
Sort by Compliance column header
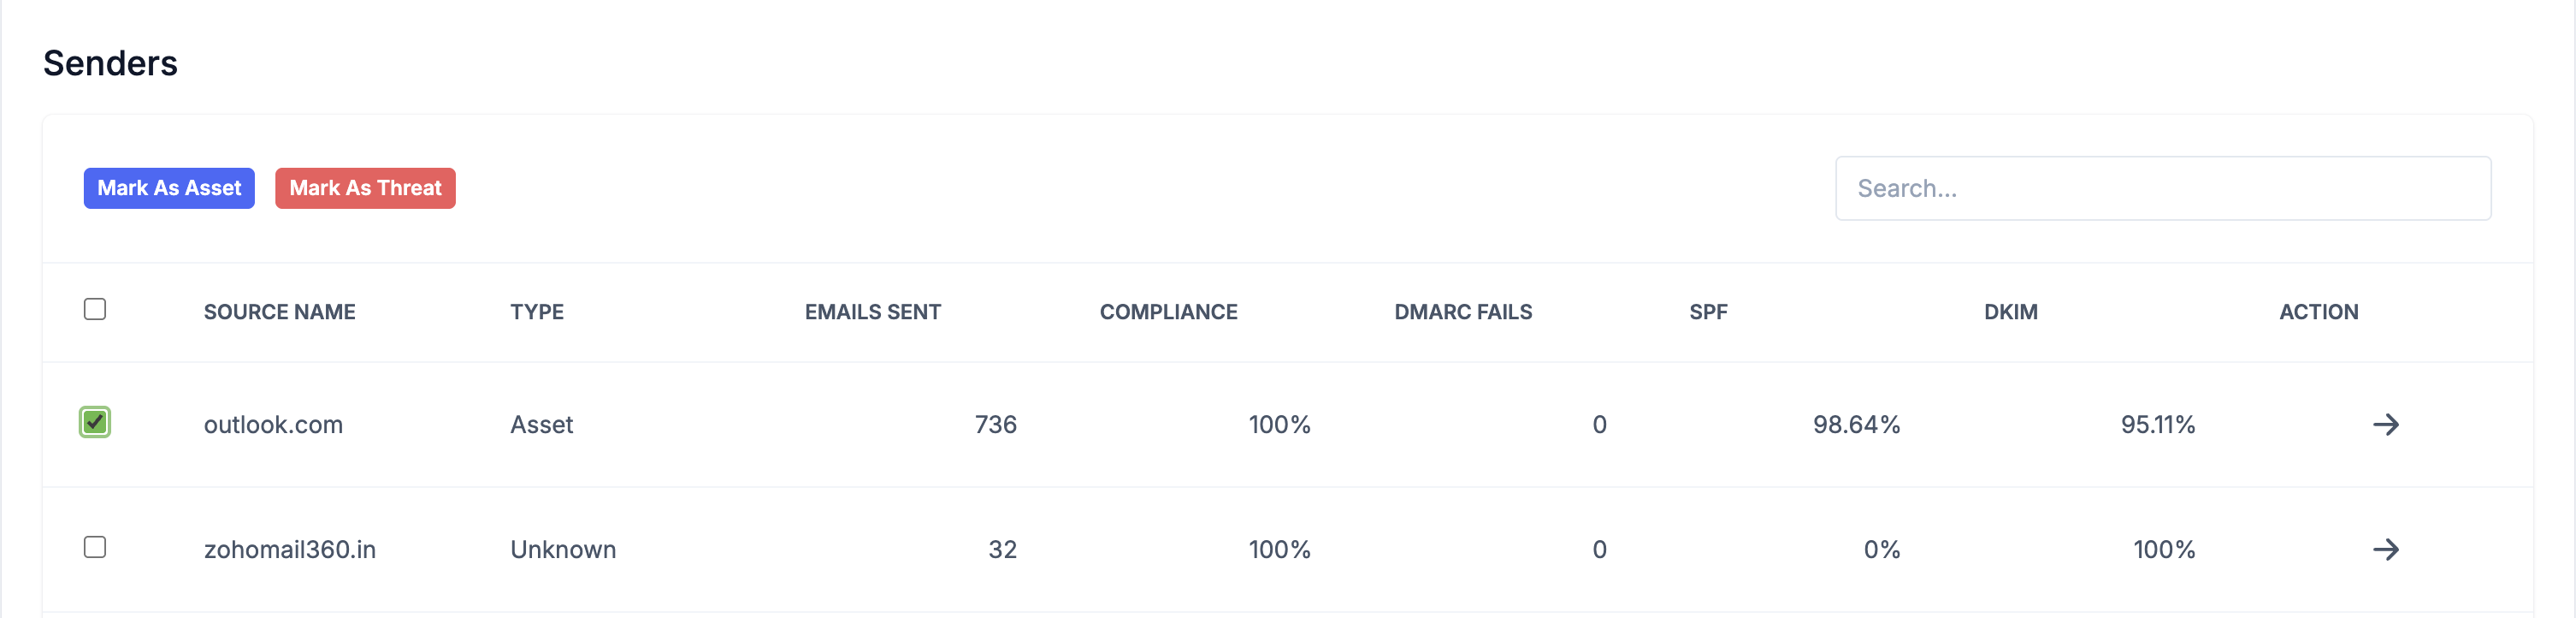[x=1168, y=312]
